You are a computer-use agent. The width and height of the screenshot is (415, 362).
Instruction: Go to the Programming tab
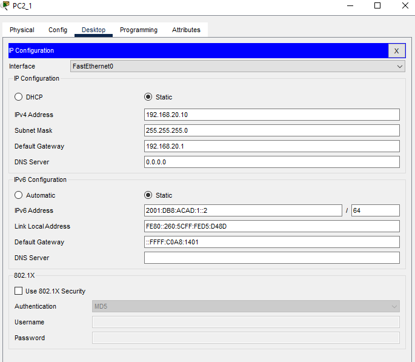(x=138, y=30)
